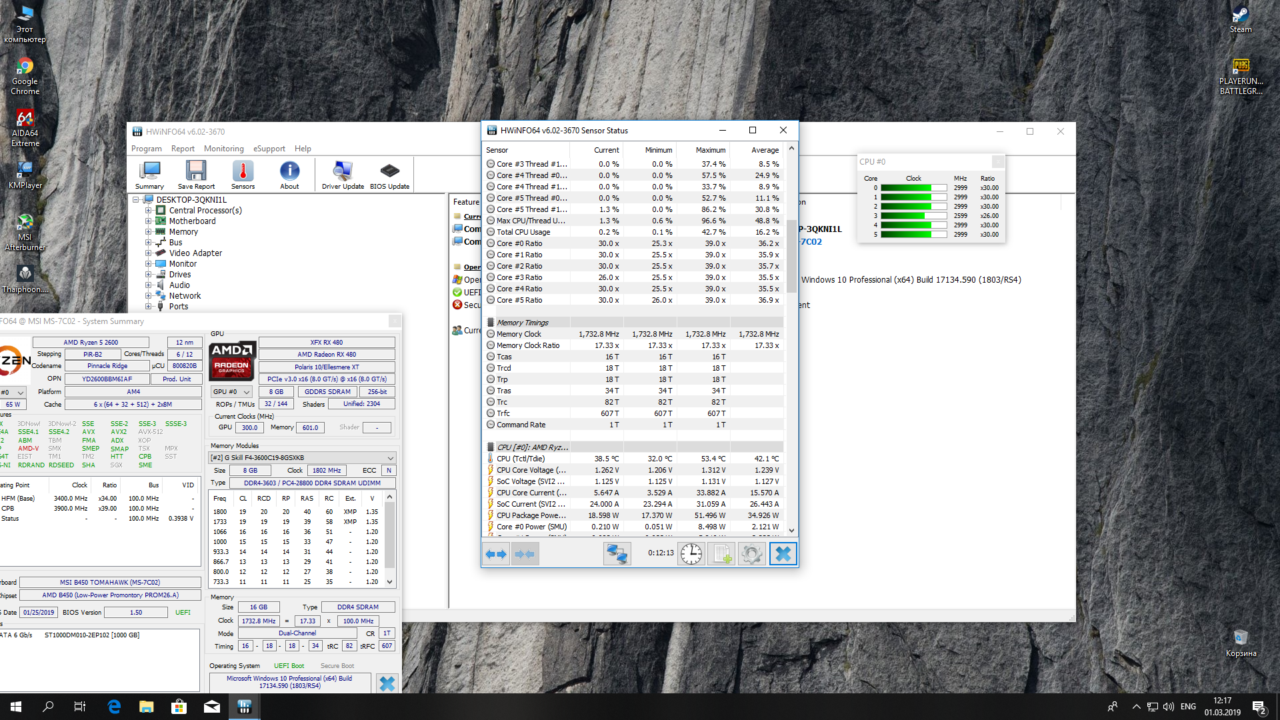Open the eSupport menu
The image size is (1280, 720).
[x=269, y=149]
